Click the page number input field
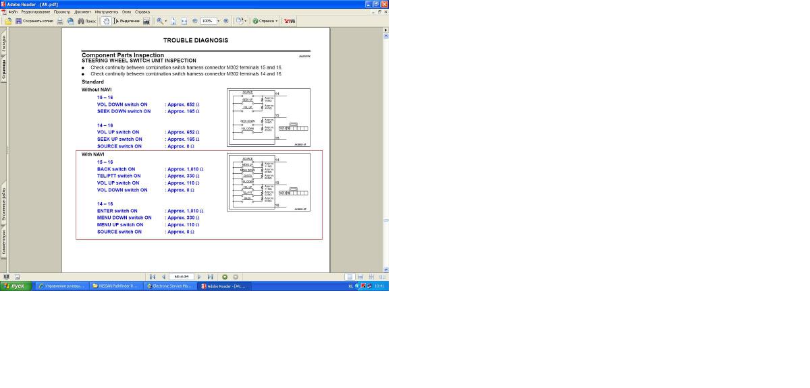810x388 pixels. 181,277
